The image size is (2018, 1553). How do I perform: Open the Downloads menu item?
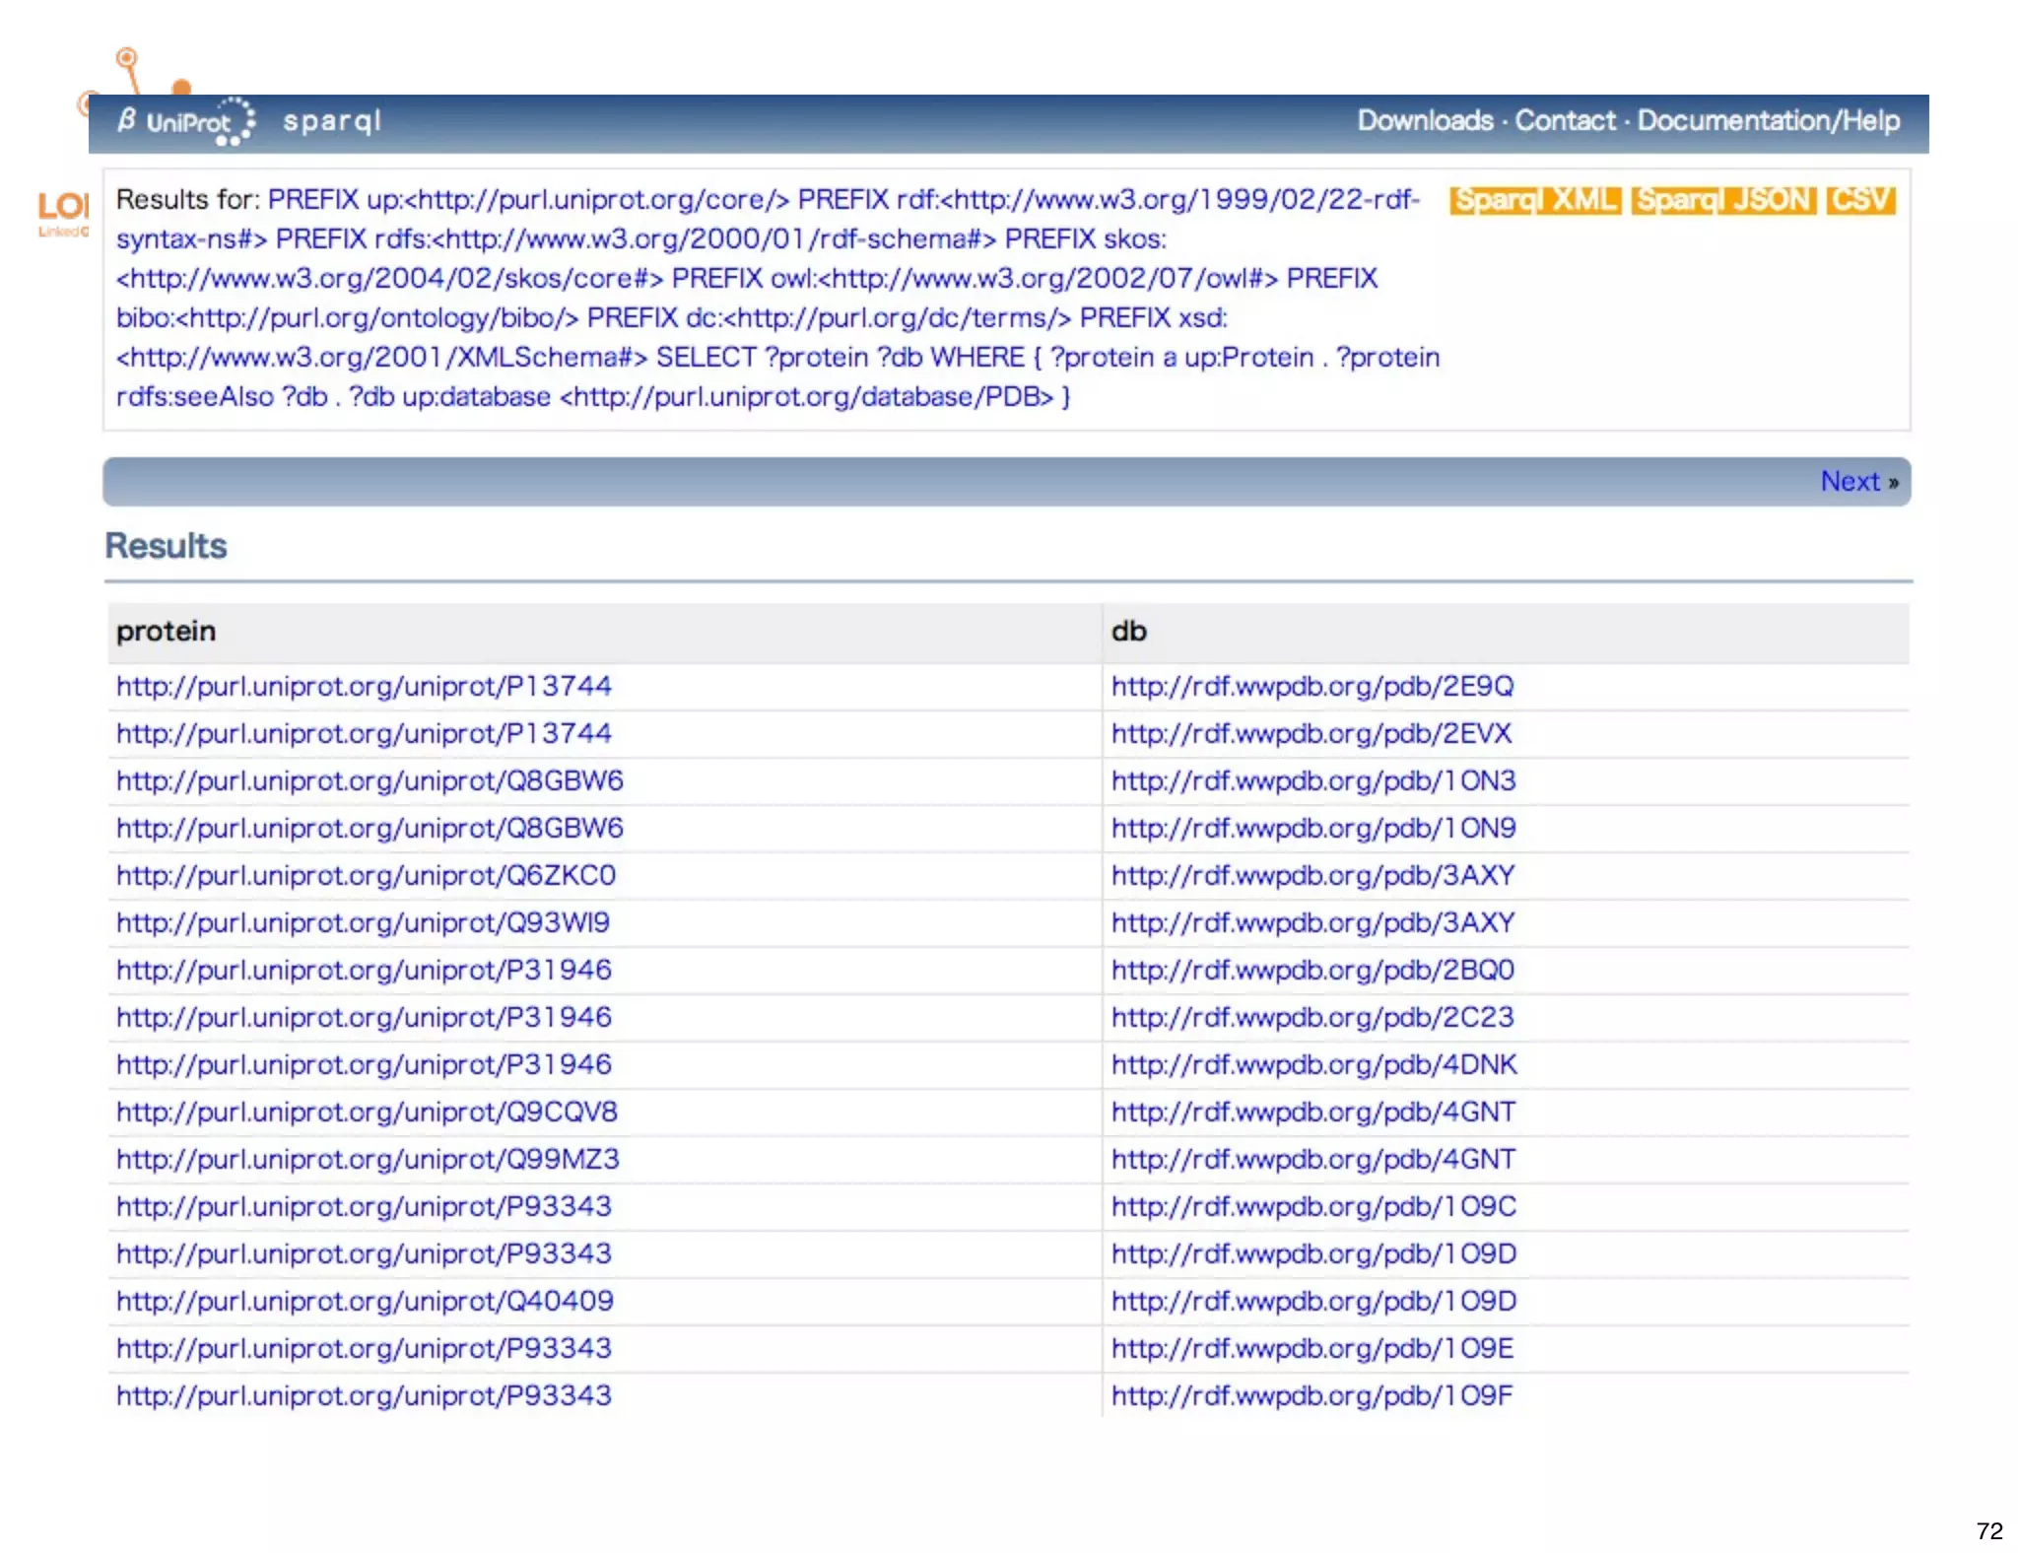(x=1425, y=121)
